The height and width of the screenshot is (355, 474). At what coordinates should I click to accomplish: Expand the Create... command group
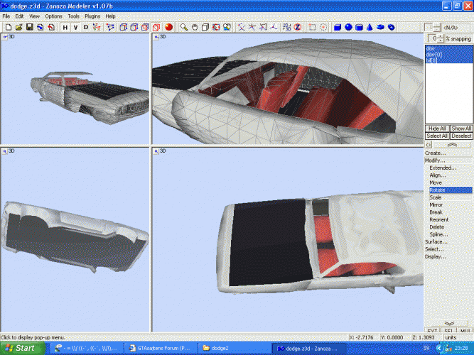435,153
